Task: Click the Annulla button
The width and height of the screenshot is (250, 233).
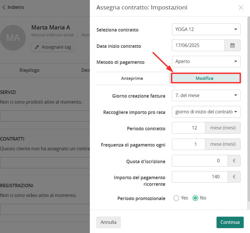Action: 109,222
